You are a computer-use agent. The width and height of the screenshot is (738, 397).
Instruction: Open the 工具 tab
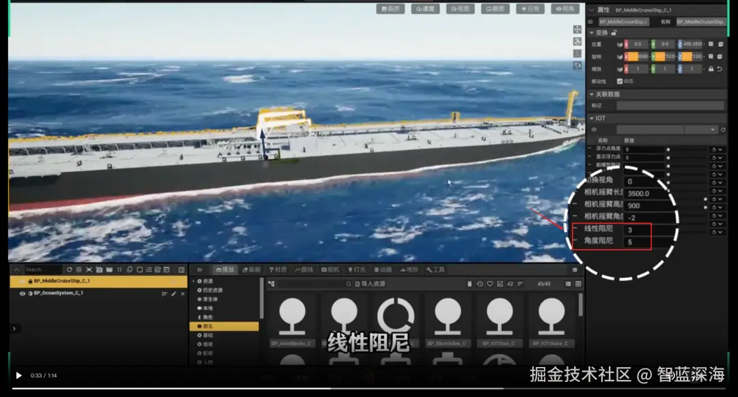[435, 269]
